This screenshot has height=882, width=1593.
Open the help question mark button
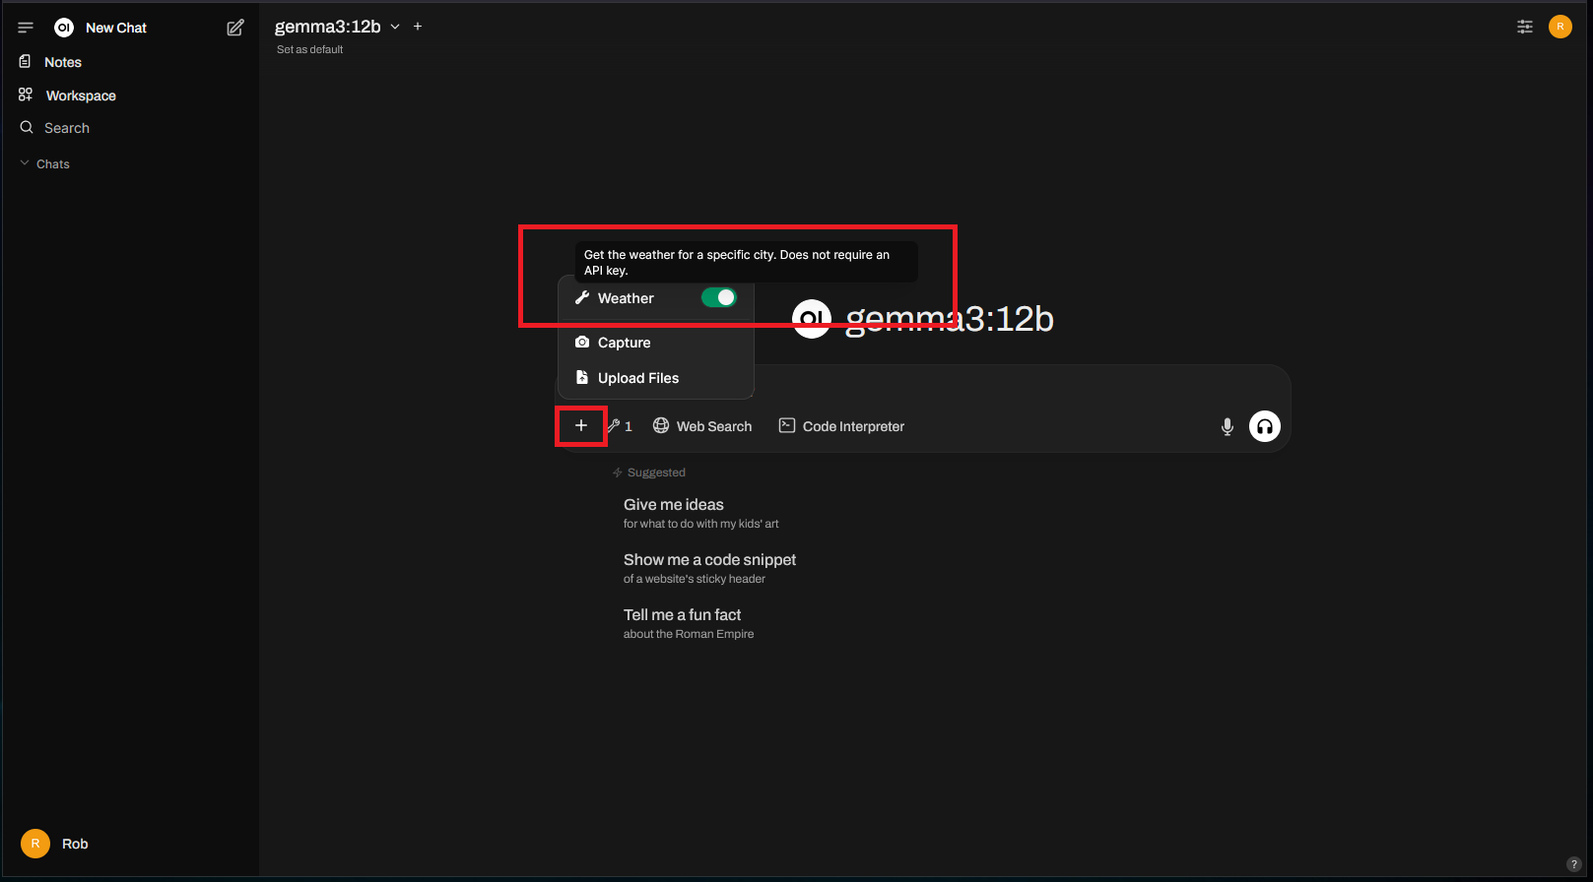(1573, 864)
